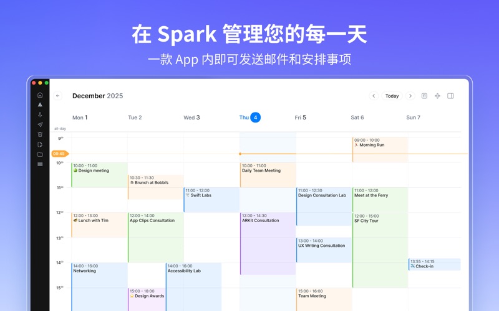The width and height of the screenshot is (499, 311).
Task: Open the Drafts icon in the sidebar
Action: [x=40, y=144]
